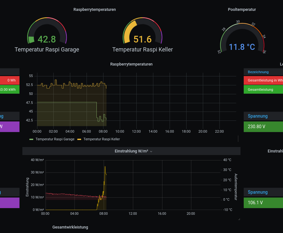Open the Pooltemperatur panel title menu

pyautogui.click(x=242, y=10)
